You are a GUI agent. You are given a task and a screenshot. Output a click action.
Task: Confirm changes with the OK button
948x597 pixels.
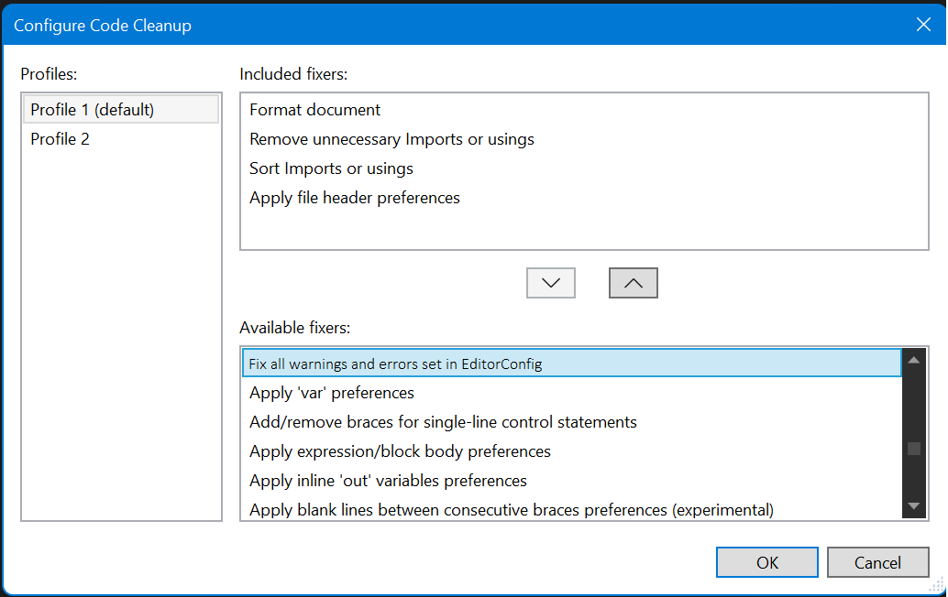coord(766,561)
